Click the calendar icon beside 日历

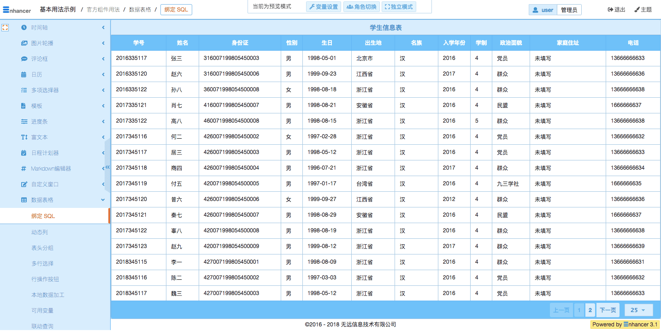24,75
